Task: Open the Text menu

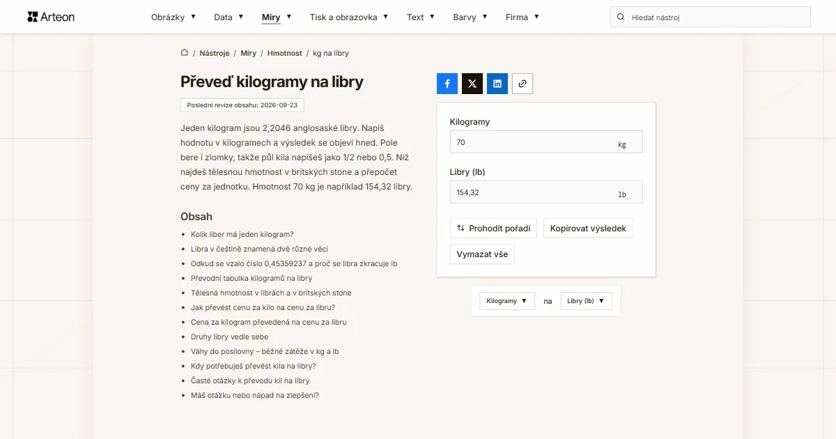Action: pyautogui.click(x=421, y=17)
